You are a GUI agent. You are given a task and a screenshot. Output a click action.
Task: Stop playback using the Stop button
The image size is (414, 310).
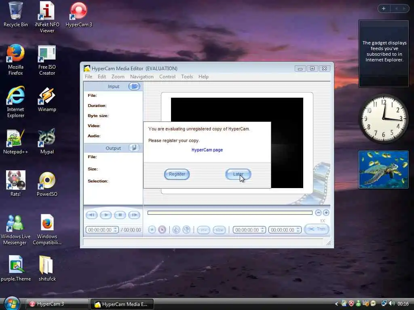tap(120, 215)
